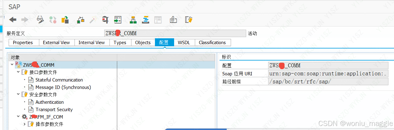The image size is (394, 130).
Task: Collapse the function module _IF_COM node
Action: 18,117
